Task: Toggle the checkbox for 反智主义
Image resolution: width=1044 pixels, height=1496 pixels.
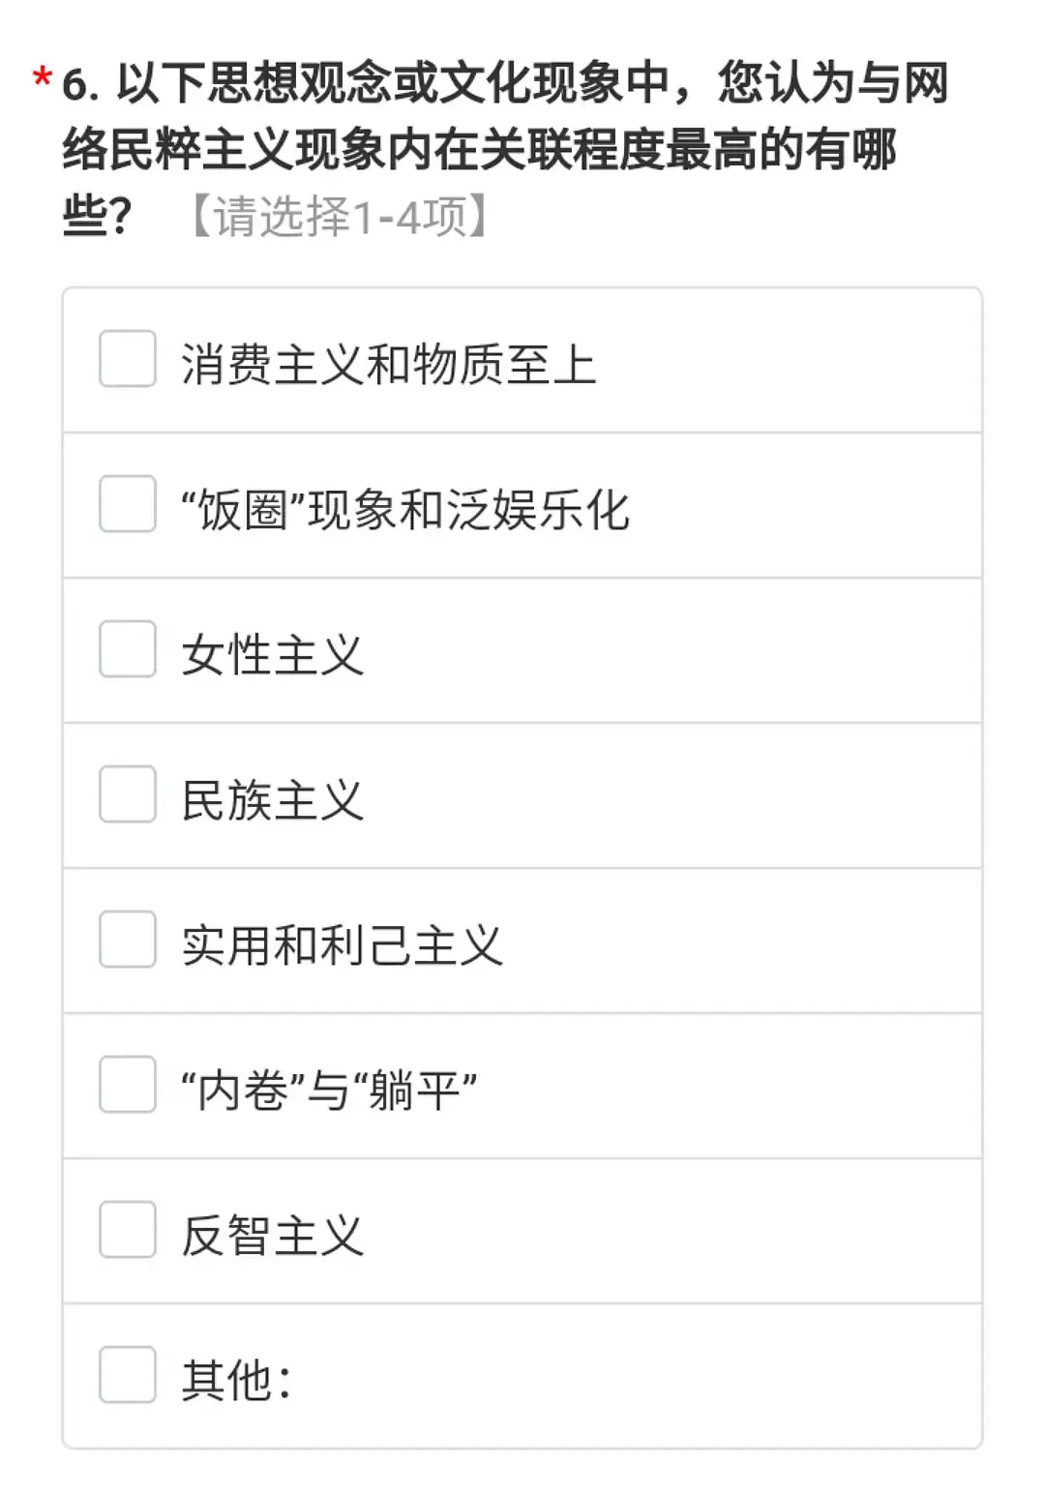Action: tap(128, 1230)
